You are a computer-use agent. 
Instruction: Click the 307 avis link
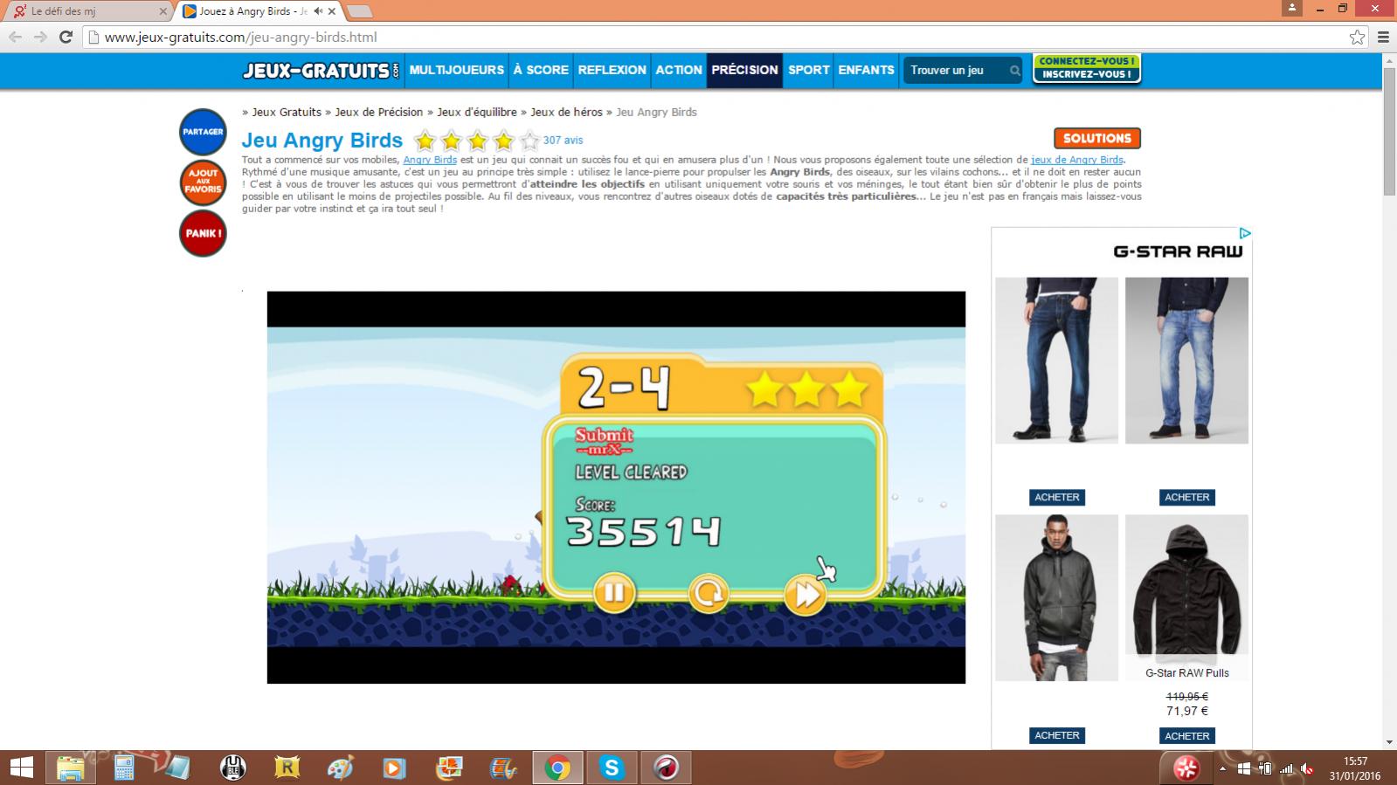click(563, 141)
